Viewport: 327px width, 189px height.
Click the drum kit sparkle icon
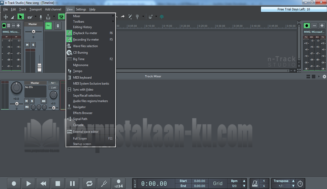150,16
